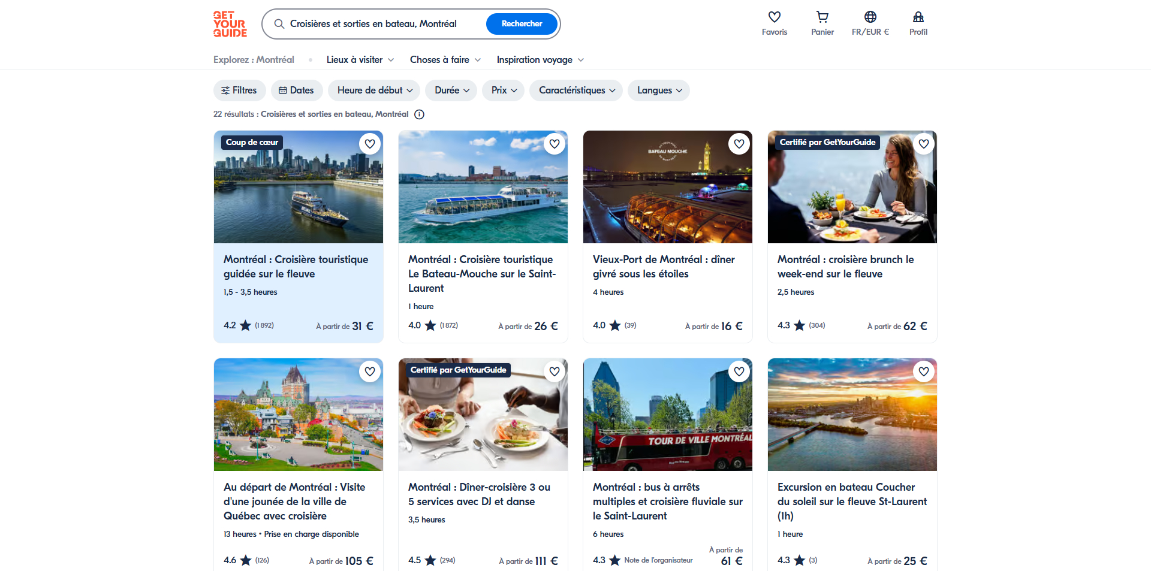Expand the Prix filter dropdown
1151x571 pixels.
(x=504, y=90)
